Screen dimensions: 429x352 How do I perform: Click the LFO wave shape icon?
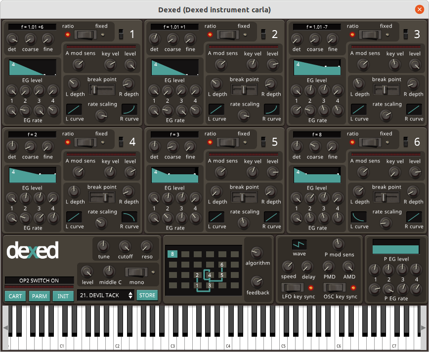tap(300, 244)
